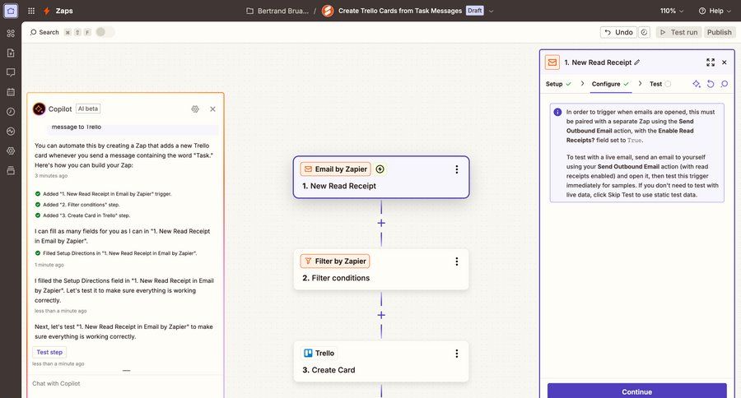Open the four-circles assets sidebar icon

[11, 33]
